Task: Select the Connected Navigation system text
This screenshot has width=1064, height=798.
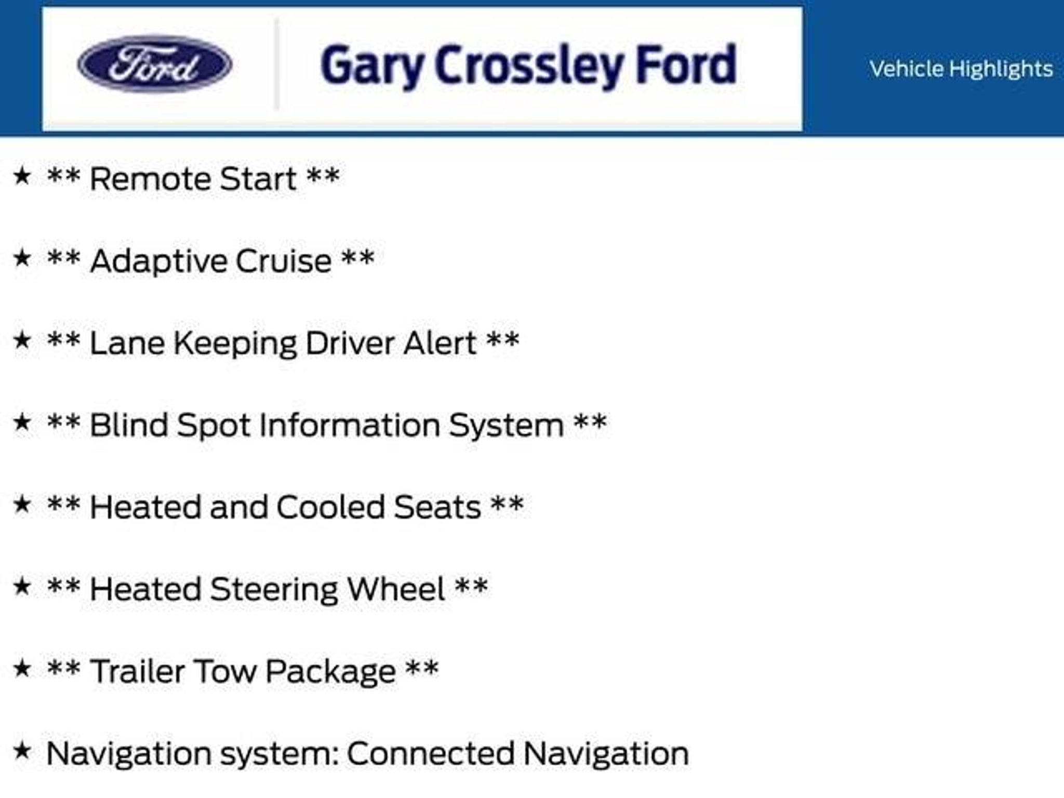Action: click(x=368, y=754)
